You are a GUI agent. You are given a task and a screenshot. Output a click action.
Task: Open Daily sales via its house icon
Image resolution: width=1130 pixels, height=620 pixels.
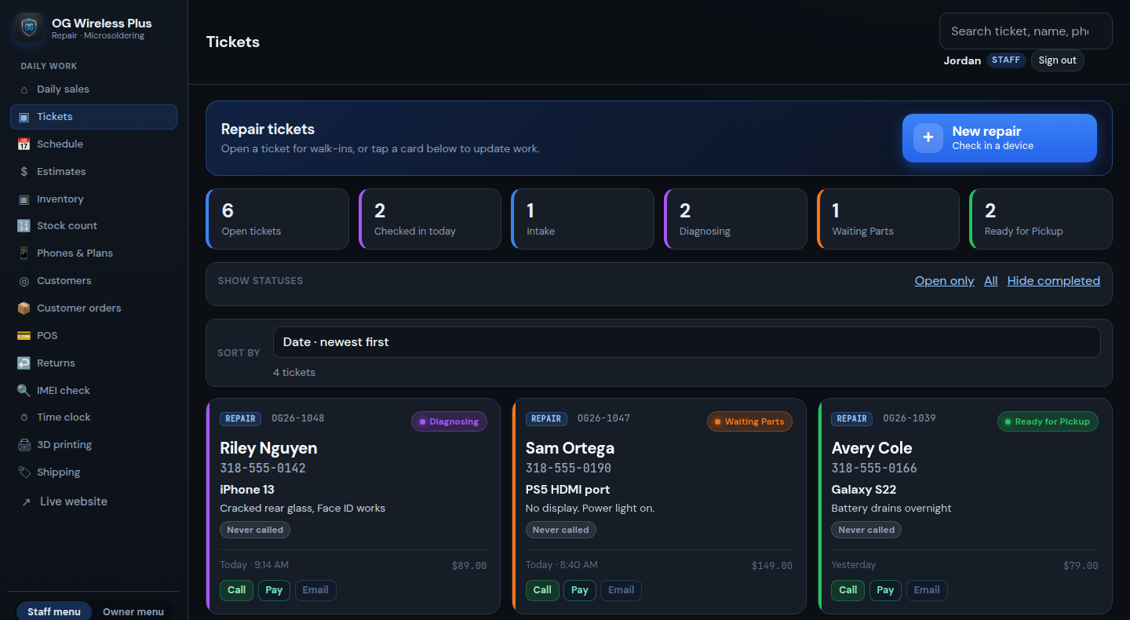[x=24, y=89]
